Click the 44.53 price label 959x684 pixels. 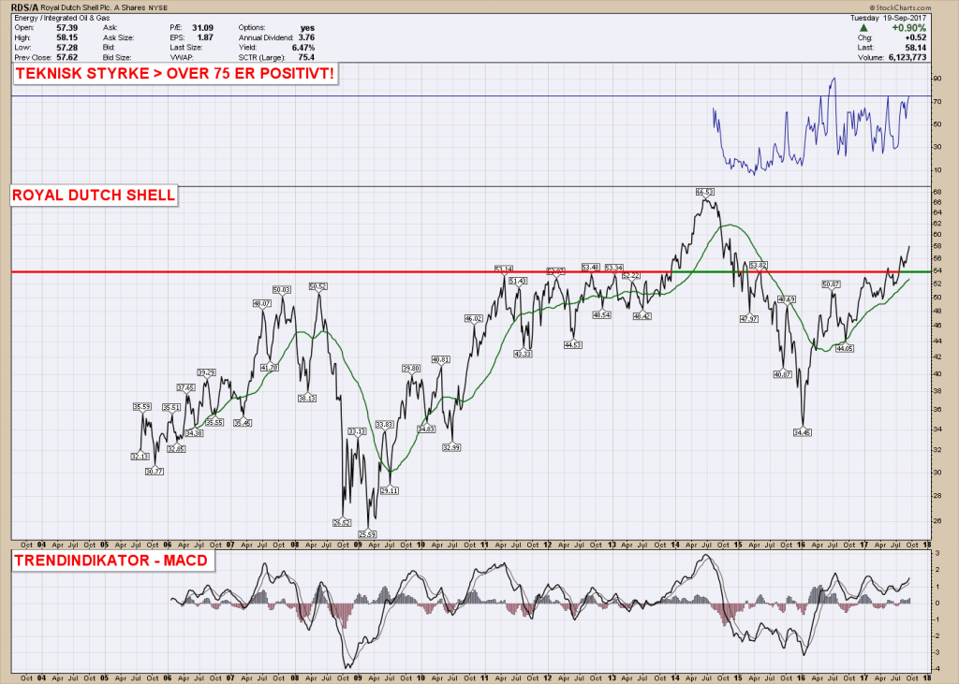click(x=572, y=344)
